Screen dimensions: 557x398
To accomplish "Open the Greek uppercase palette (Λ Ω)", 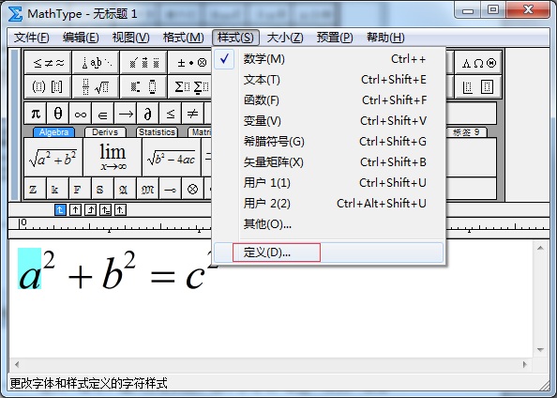I will [x=478, y=63].
